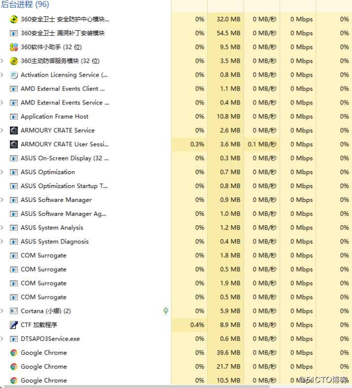352x388 pixels.
Task: Click the COM Surrogate icon in the 1.8 MB row
Action: (x=14, y=255)
